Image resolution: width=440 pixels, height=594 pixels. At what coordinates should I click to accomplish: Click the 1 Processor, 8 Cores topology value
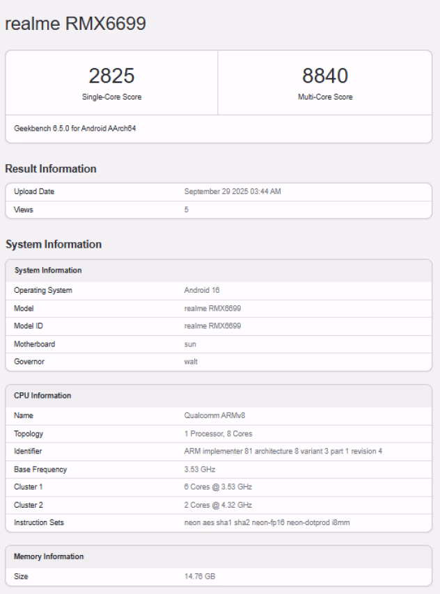point(217,433)
